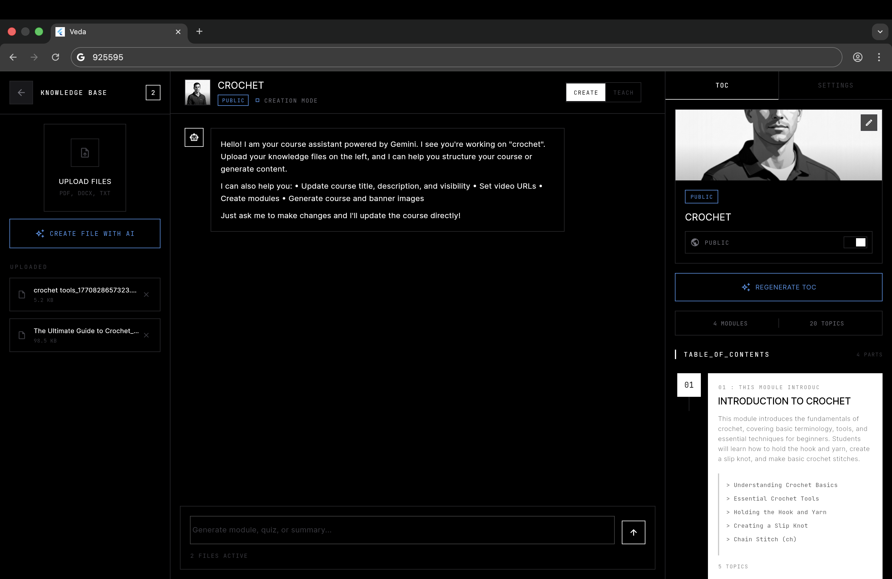Open the Essential Crochet Tools topic
This screenshot has width=892, height=579.
point(776,499)
